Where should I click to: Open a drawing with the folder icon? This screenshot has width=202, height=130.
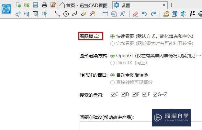(27, 5)
